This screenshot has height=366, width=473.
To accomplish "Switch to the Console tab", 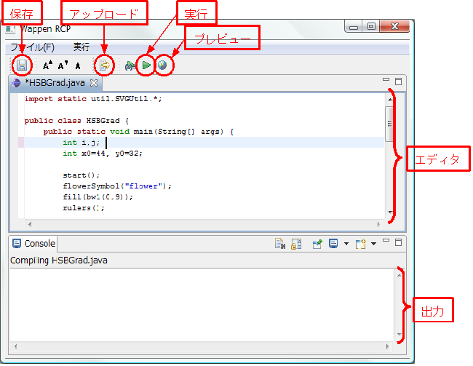I will pyautogui.click(x=33, y=244).
